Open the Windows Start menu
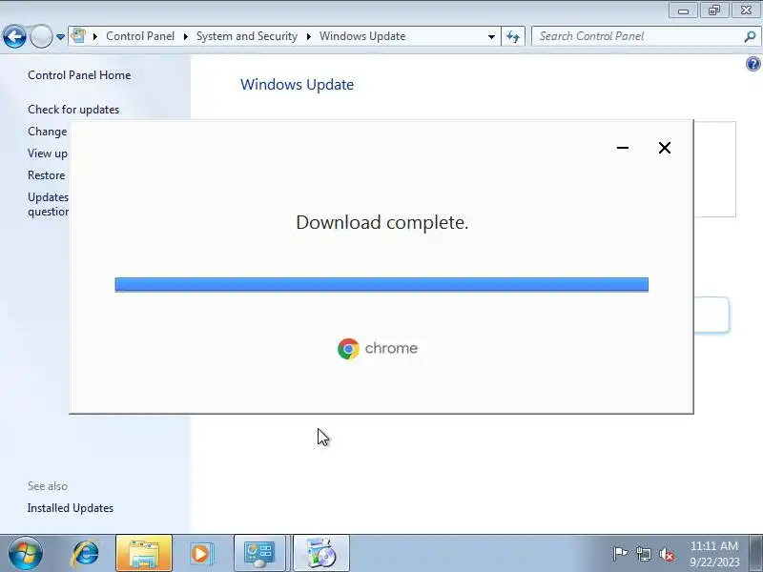This screenshot has width=763, height=572. click(x=25, y=553)
